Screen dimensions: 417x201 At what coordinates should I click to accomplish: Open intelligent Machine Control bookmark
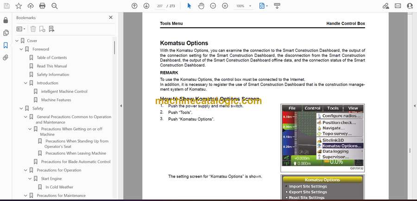64,91
